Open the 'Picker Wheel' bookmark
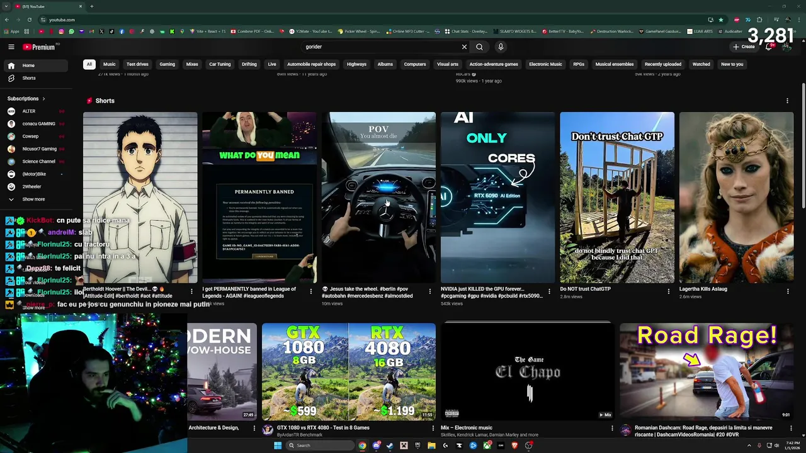This screenshot has width=806, height=453. [359, 31]
